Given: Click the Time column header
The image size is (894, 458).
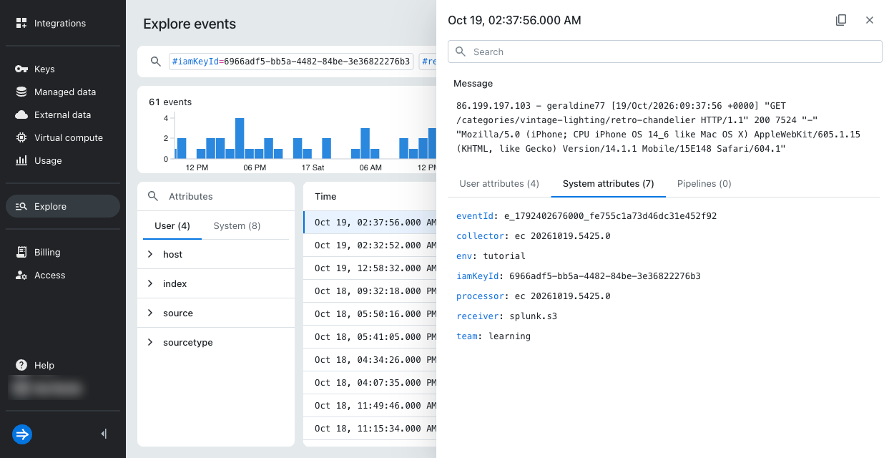Looking at the screenshot, I should [325, 196].
